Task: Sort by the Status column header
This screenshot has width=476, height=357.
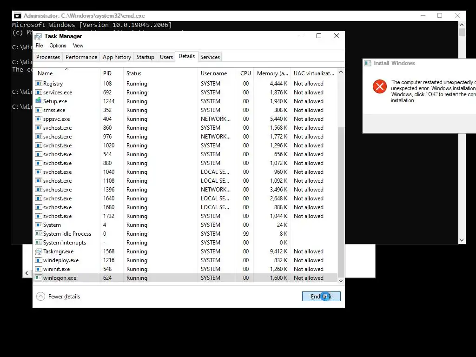Action: click(x=160, y=73)
